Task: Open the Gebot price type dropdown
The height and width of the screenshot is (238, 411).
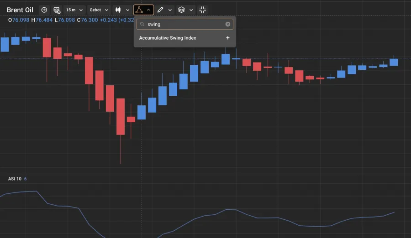Action: click(x=99, y=10)
